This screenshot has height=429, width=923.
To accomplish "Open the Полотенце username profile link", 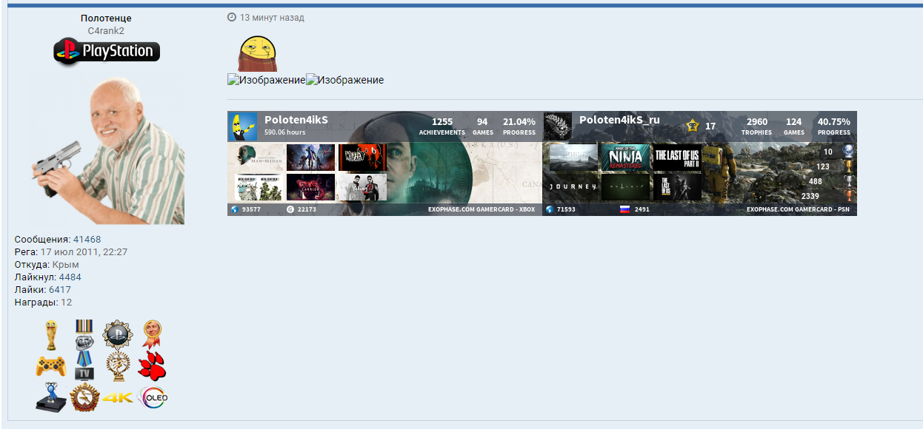I will (106, 18).
